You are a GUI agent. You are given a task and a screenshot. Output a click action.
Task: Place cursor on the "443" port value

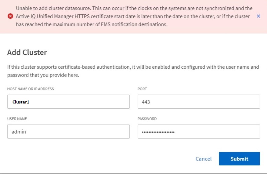pos(146,102)
